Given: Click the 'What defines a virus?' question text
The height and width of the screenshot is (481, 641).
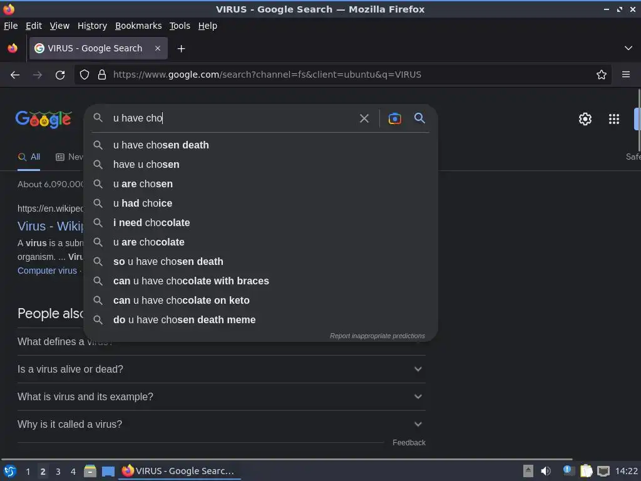Looking at the screenshot, I should click(x=64, y=341).
